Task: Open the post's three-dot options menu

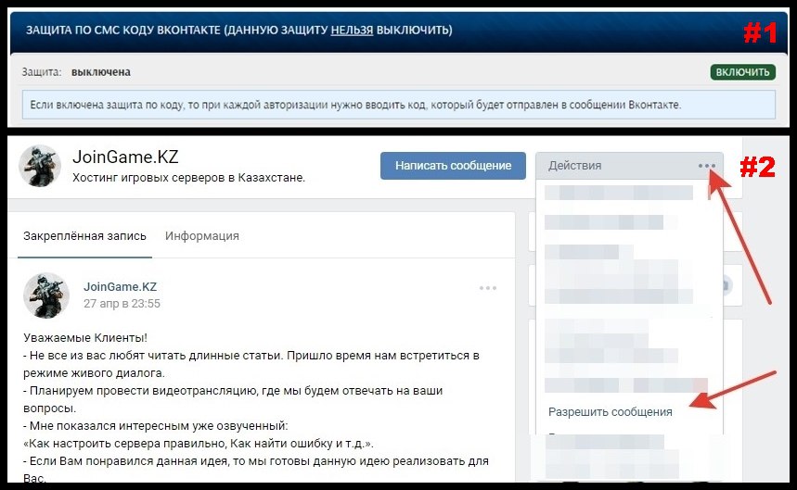Action: pos(487,287)
